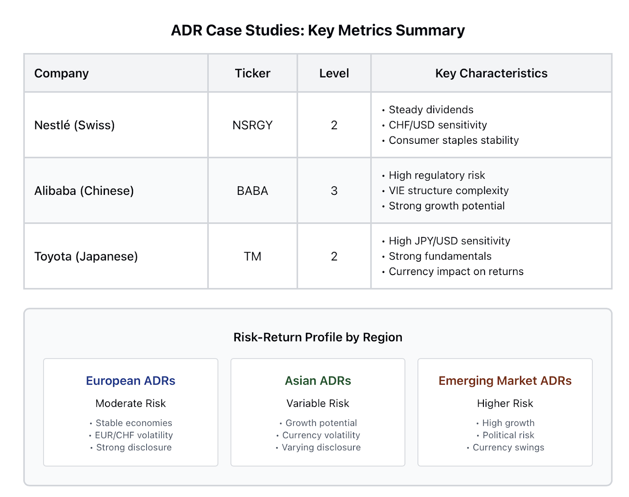This screenshot has height=497, width=629.
Task: Click 'Political risk' bullet text
Action: (508, 435)
